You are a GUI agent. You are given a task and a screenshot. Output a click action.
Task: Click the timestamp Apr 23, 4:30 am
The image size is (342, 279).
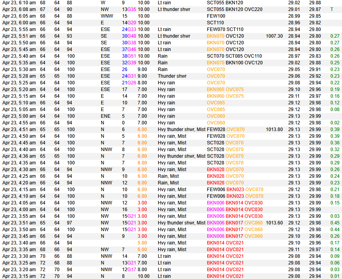pos(19,170)
